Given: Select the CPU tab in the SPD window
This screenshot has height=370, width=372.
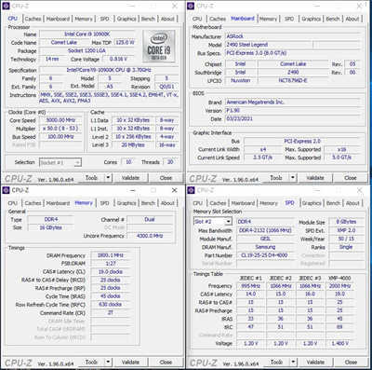Looking at the screenshot, I should (197, 203).
